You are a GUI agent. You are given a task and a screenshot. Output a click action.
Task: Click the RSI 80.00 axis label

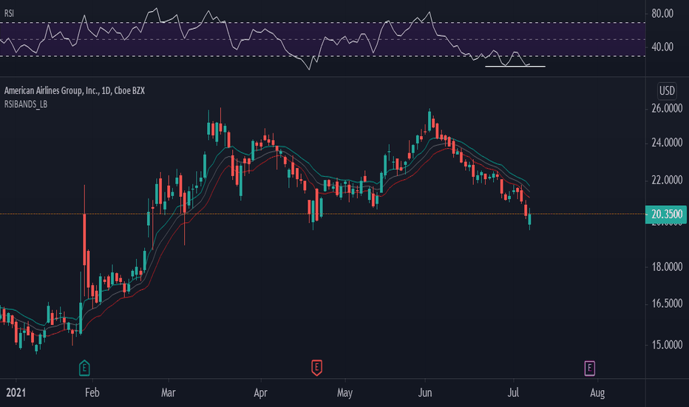(x=662, y=13)
